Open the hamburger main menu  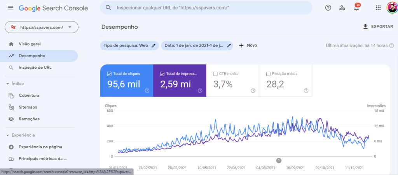pos(10,8)
